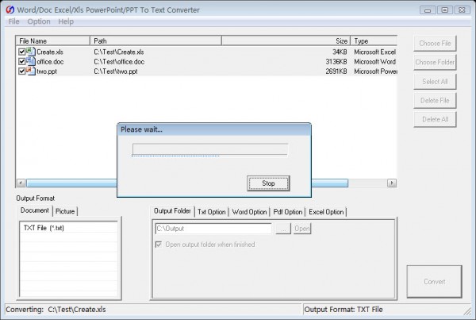Click the 2691KB size cell

(336, 71)
